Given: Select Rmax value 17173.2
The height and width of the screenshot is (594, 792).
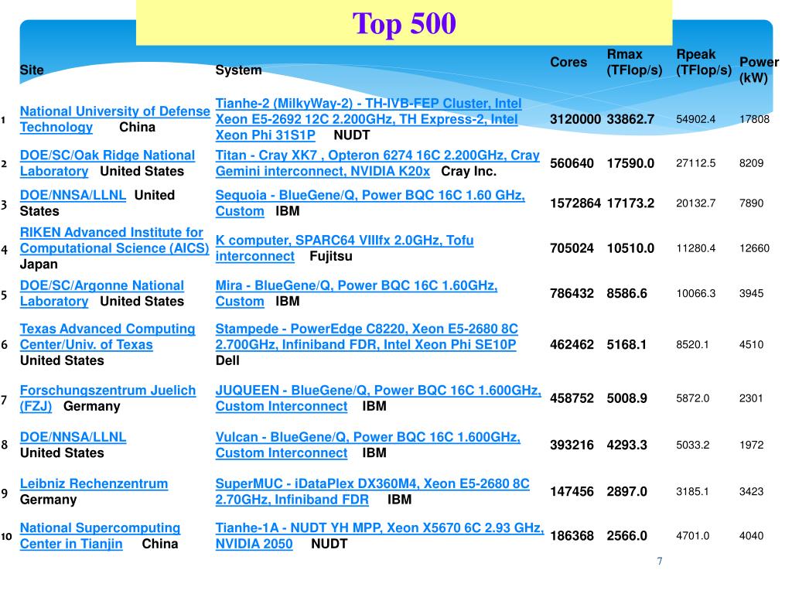Looking at the screenshot, I should point(630,203).
